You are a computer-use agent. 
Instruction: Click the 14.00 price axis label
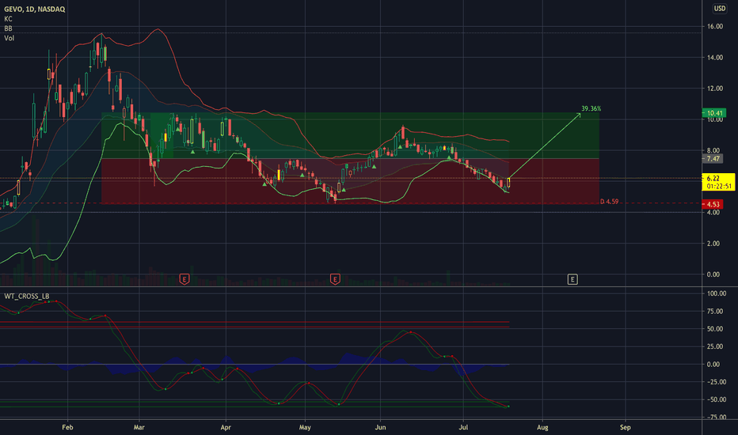pos(715,58)
